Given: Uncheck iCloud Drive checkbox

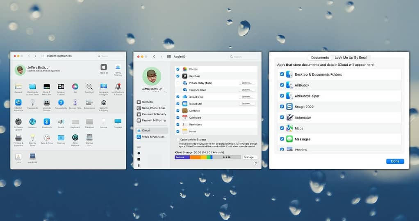Looking at the screenshot, I should [x=178, y=97].
